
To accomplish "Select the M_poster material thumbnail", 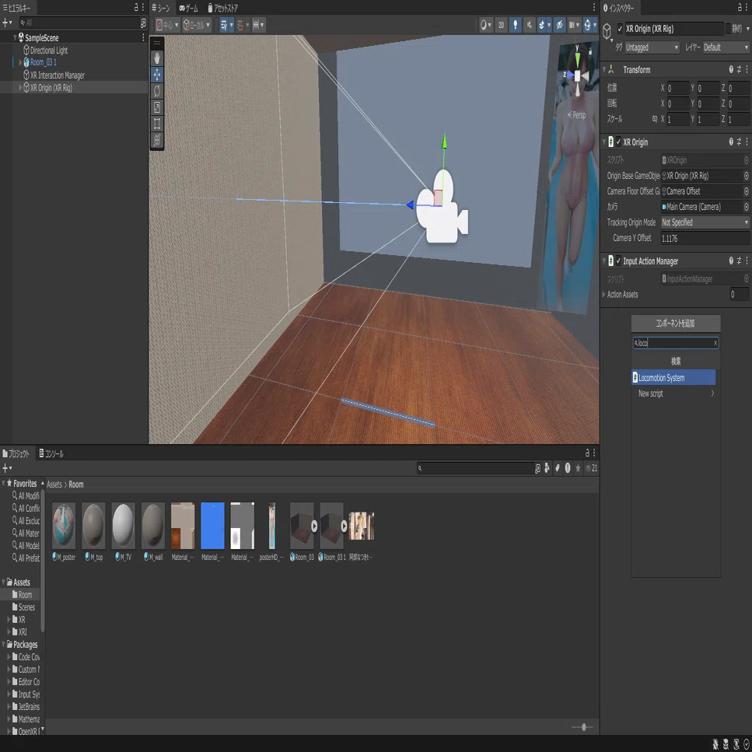I will point(63,526).
